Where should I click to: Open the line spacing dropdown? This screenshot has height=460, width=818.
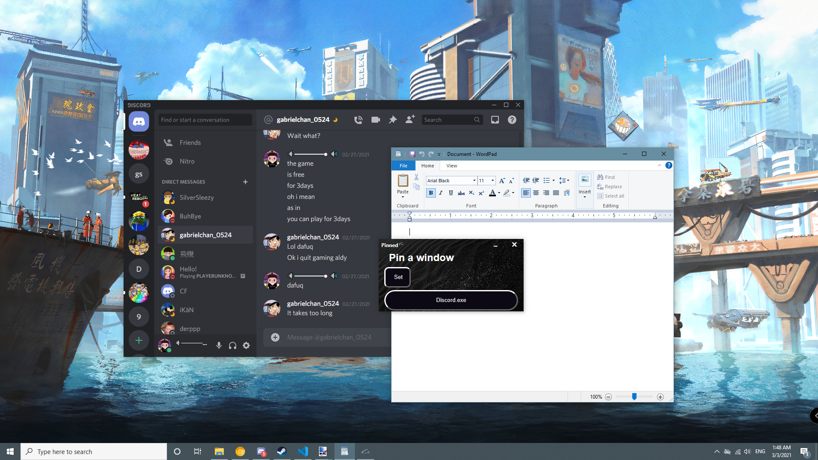click(565, 180)
